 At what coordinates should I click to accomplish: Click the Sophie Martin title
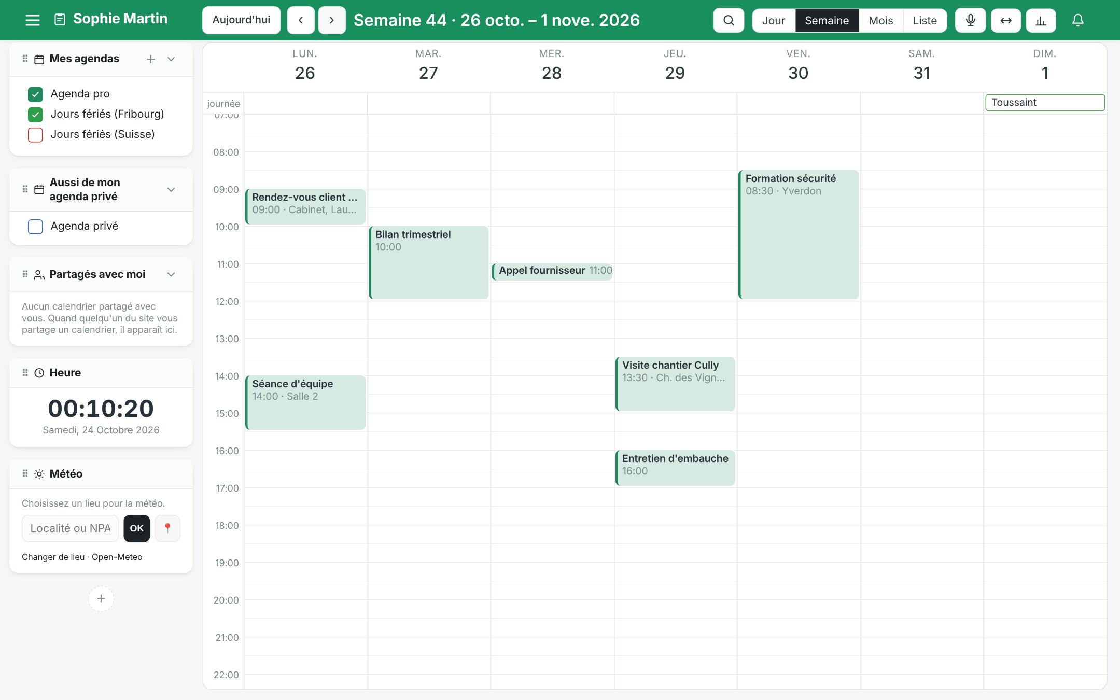(x=120, y=19)
